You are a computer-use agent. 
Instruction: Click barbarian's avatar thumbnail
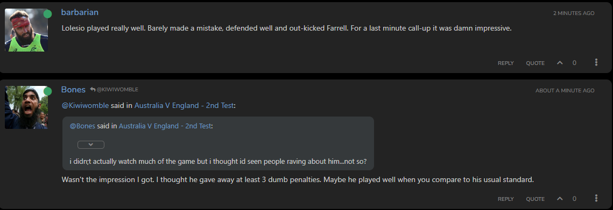pyautogui.click(x=26, y=30)
